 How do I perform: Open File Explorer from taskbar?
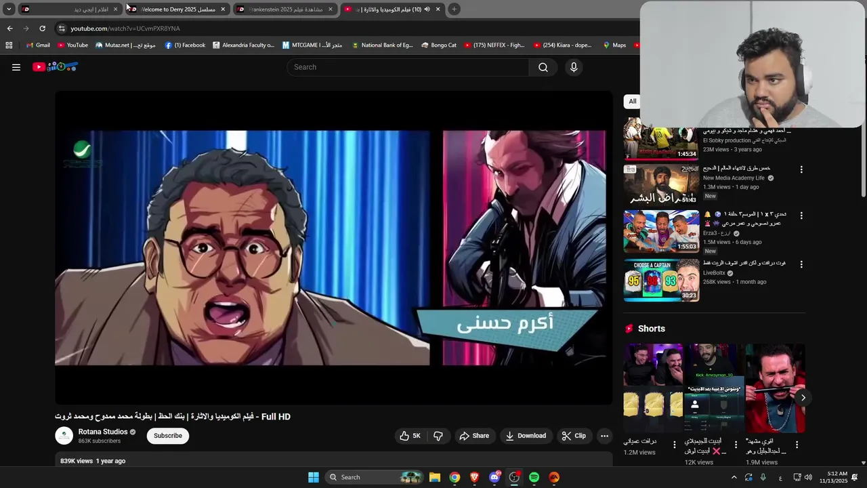[x=435, y=477]
